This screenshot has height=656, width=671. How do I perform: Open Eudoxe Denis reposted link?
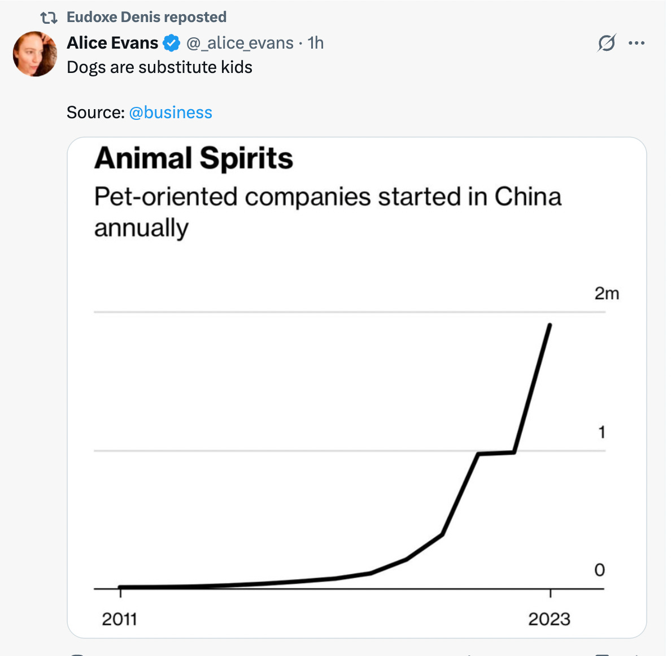point(146,18)
